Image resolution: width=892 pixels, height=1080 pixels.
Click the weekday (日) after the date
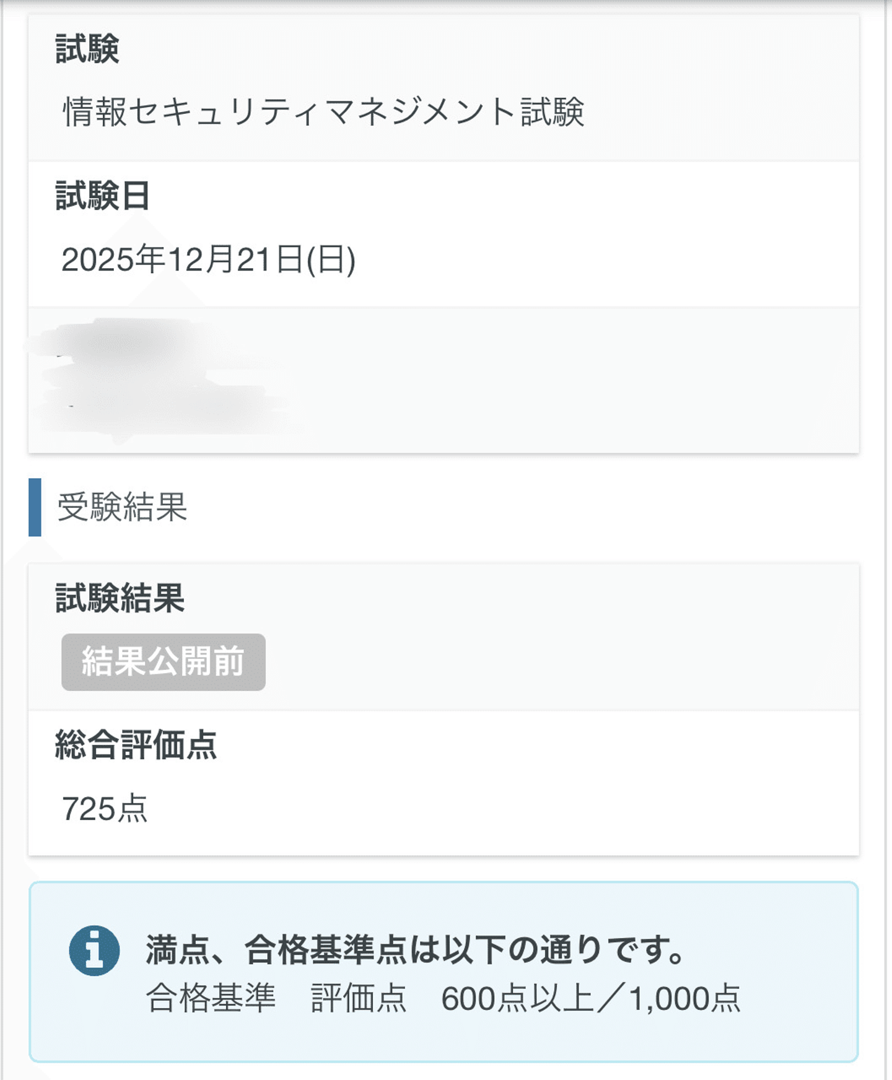click(331, 259)
